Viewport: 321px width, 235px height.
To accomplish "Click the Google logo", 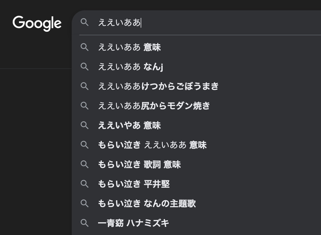I will pyautogui.click(x=37, y=23).
